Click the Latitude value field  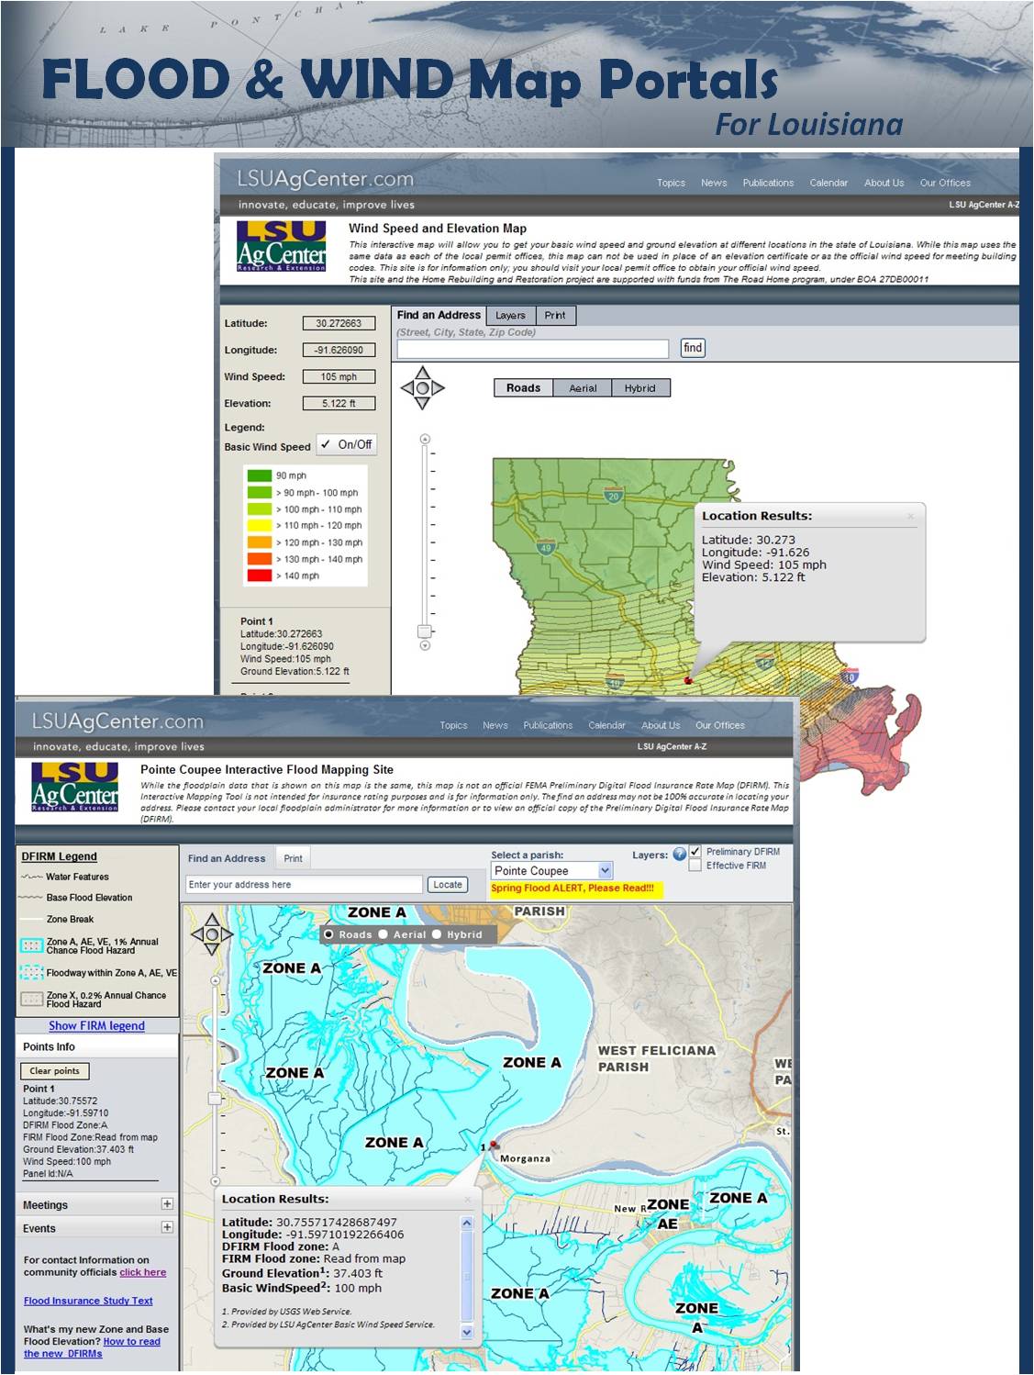click(x=339, y=323)
